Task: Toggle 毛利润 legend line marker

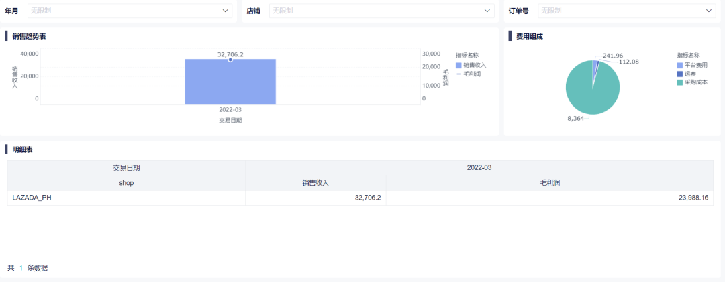Action: 458,74
